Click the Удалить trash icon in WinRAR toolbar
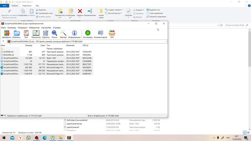The width and height of the screenshot is (251, 141). 45,34
